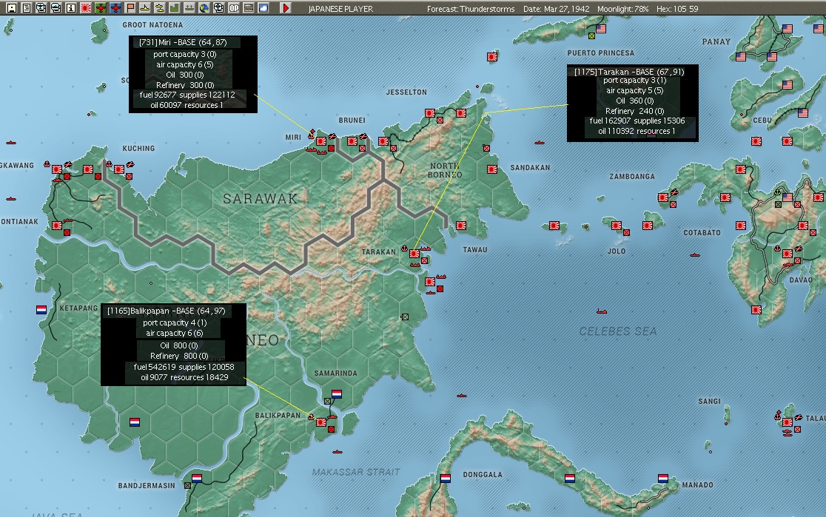The height and width of the screenshot is (517, 826).
Task: Click the Japanese base icon near Jolo
Action: pos(617,226)
